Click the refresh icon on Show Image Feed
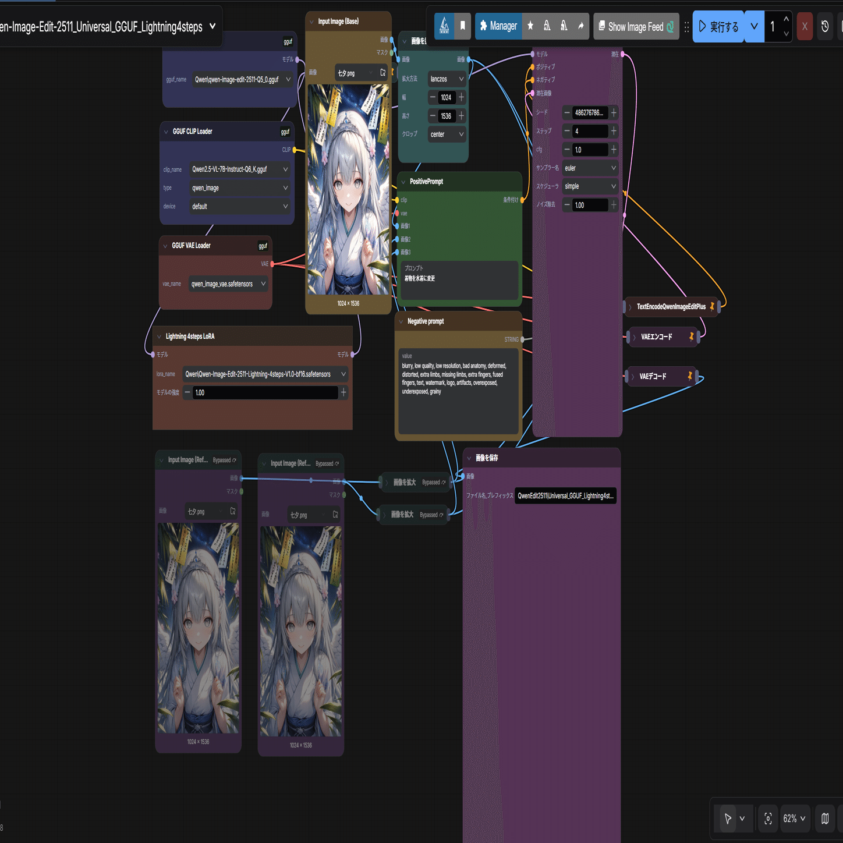 [x=671, y=26]
